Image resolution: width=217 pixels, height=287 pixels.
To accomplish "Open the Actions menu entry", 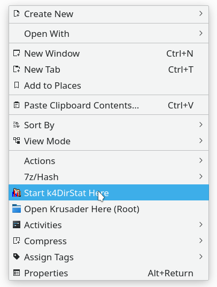I will pyautogui.click(x=109, y=161).
